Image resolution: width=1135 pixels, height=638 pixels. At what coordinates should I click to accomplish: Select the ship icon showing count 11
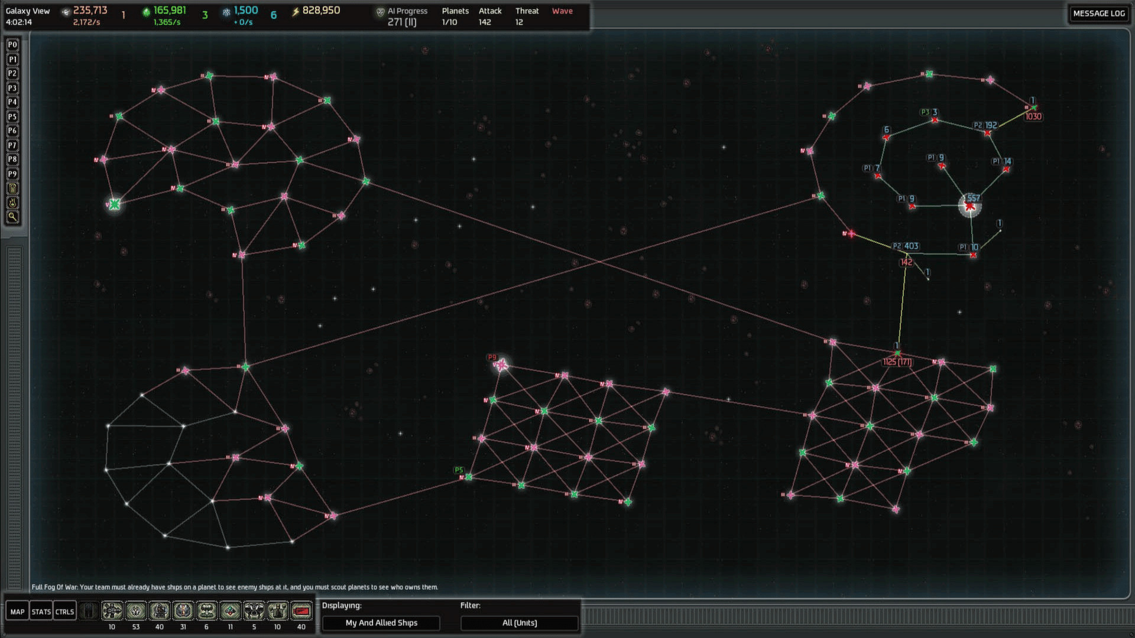point(231,610)
